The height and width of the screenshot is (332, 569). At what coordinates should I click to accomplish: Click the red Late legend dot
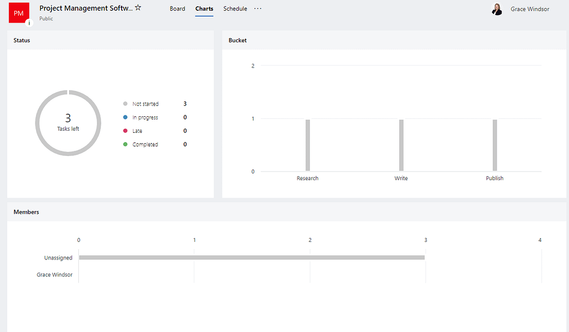point(125,130)
